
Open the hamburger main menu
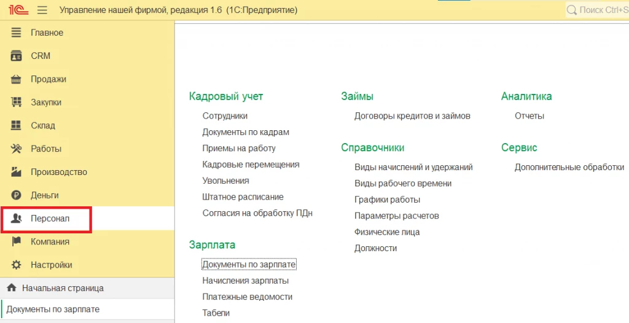click(x=42, y=10)
